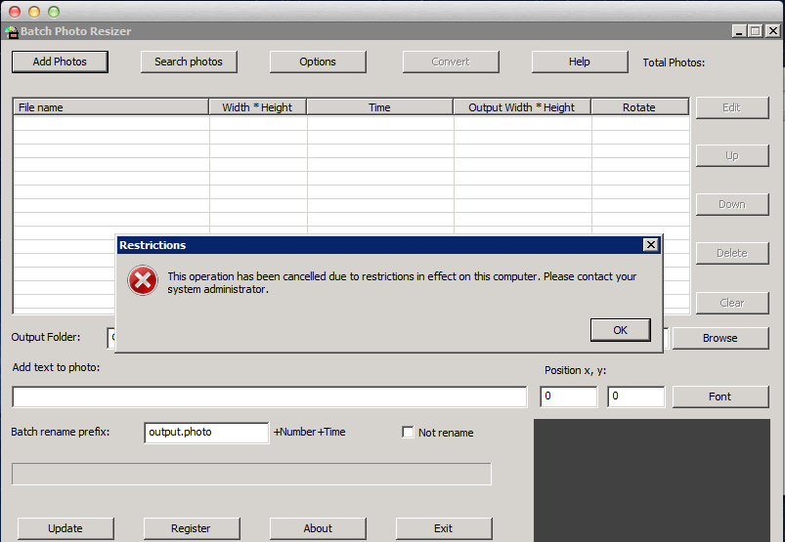Click the Position x input field
785x542 pixels.
pyautogui.click(x=568, y=396)
